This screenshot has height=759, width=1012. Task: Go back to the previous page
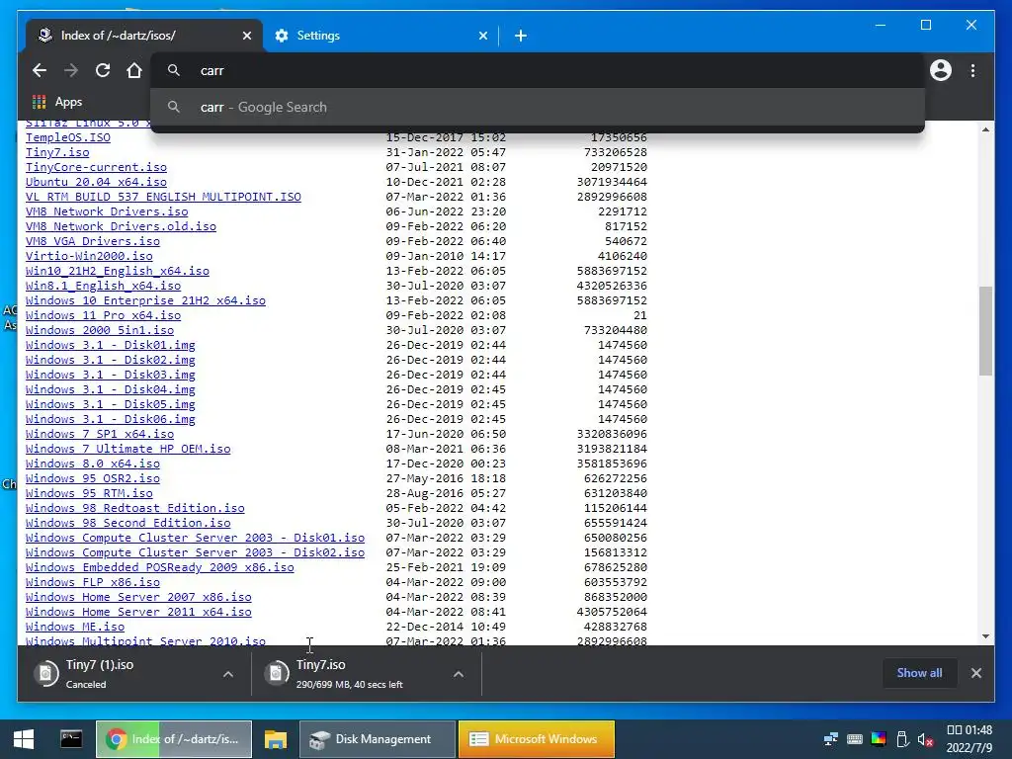tap(40, 70)
